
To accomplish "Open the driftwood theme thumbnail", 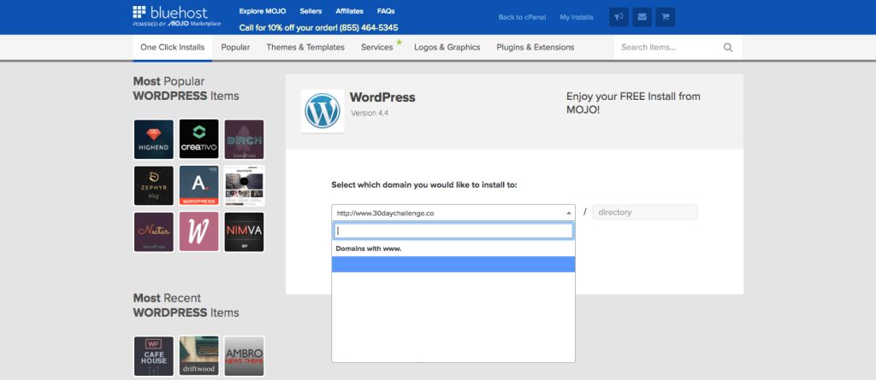I will tap(198, 355).
